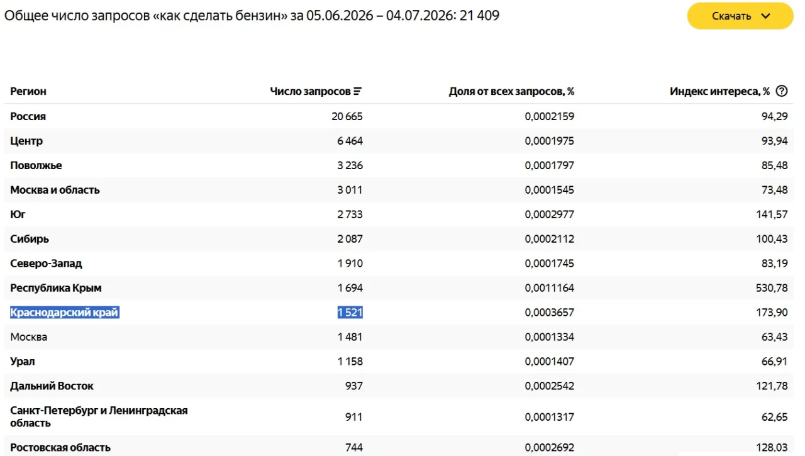805x456 pixels.
Task: Click the 100,43 interest index value
Action: (x=772, y=239)
